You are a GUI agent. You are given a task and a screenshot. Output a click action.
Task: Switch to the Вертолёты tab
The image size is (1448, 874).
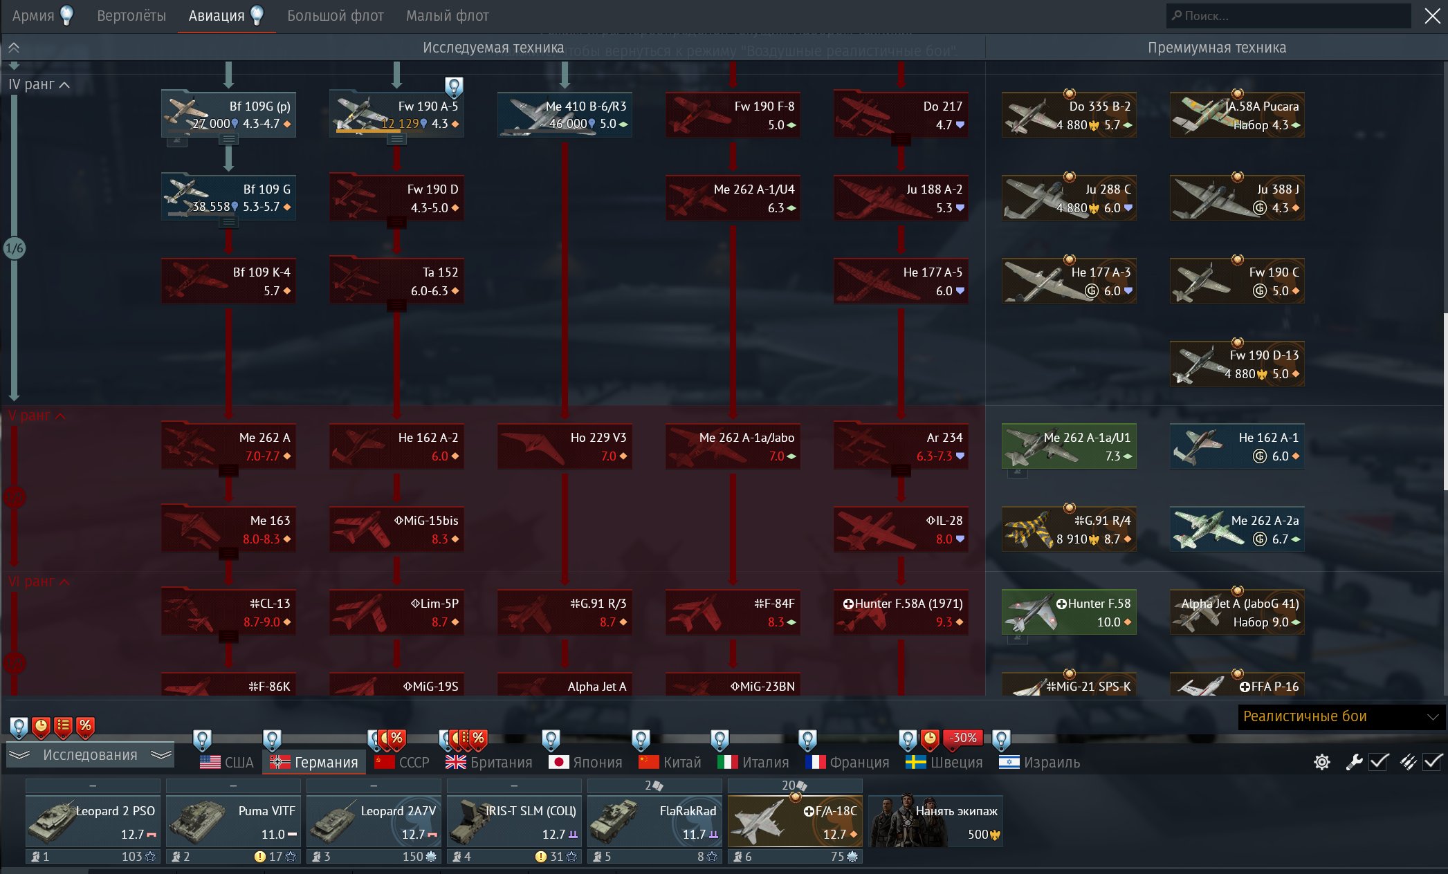[x=131, y=15]
